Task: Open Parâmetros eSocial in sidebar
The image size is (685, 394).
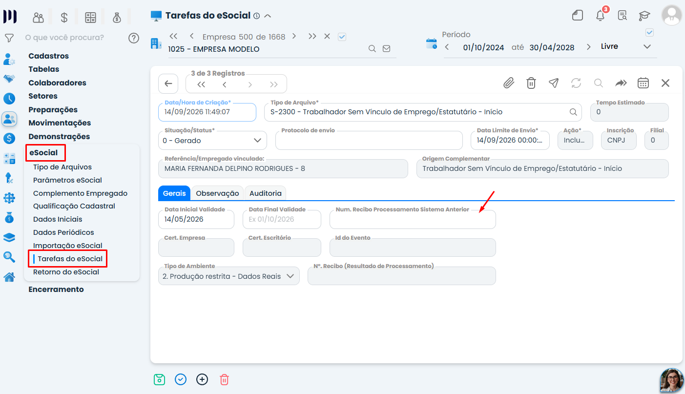Action: pyautogui.click(x=67, y=180)
